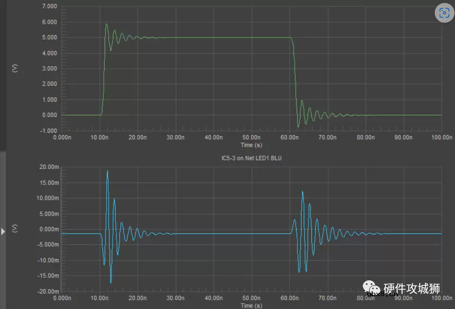Click the 硬件攻城狮 watermark text
This screenshot has width=455, height=309.
click(x=412, y=289)
